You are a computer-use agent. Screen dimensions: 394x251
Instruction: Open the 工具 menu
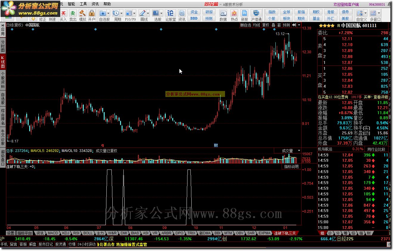pos(83,4)
